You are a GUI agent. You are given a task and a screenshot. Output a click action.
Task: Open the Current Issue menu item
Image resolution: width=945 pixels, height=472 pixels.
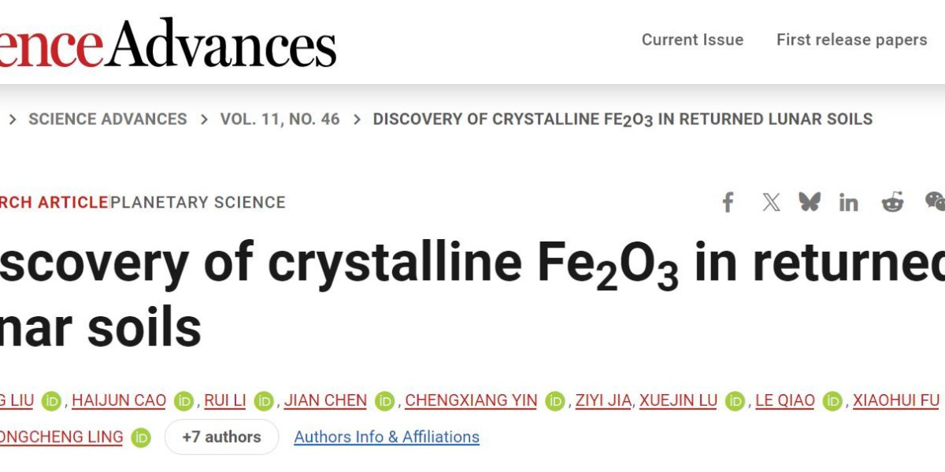[x=692, y=39]
